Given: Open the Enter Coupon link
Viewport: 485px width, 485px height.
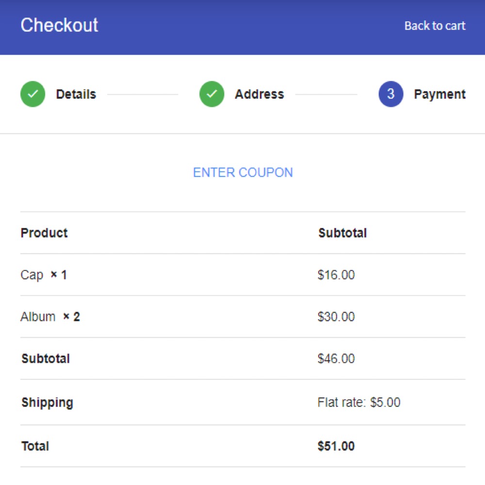Looking at the screenshot, I should pos(243,172).
